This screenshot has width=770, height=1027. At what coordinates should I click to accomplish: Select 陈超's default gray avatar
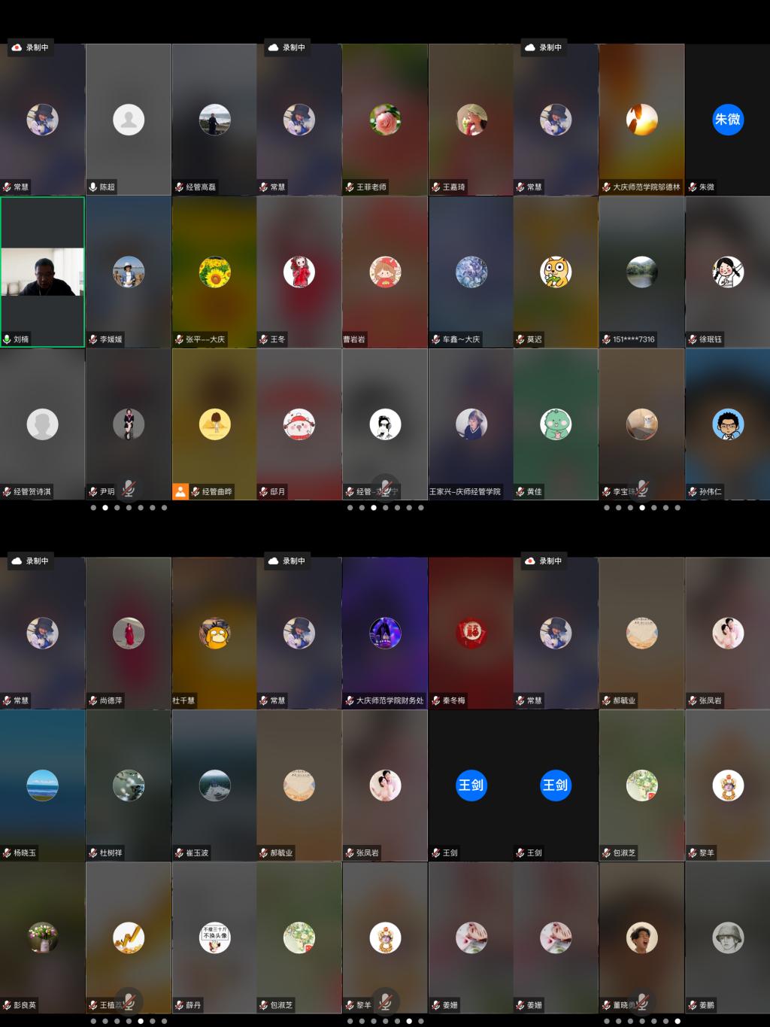pos(129,119)
